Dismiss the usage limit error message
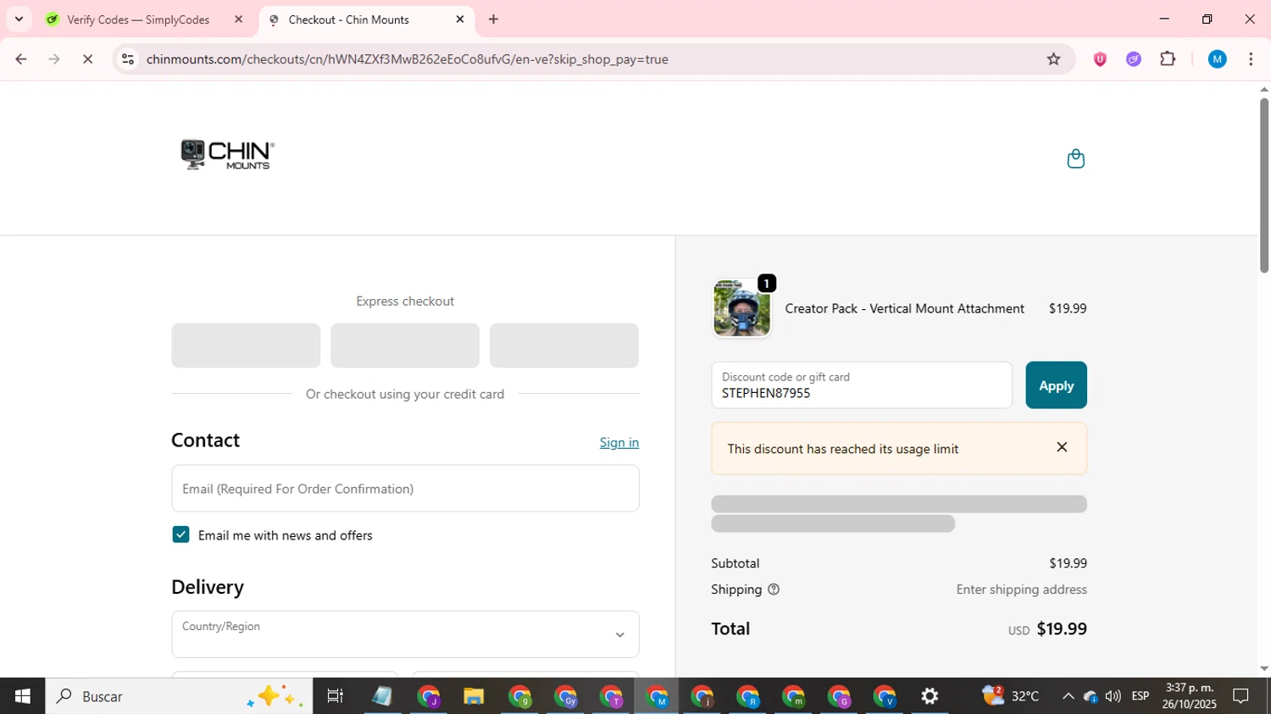The height and width of the screenshot is (714, 1271). [x=1062, y=447]
